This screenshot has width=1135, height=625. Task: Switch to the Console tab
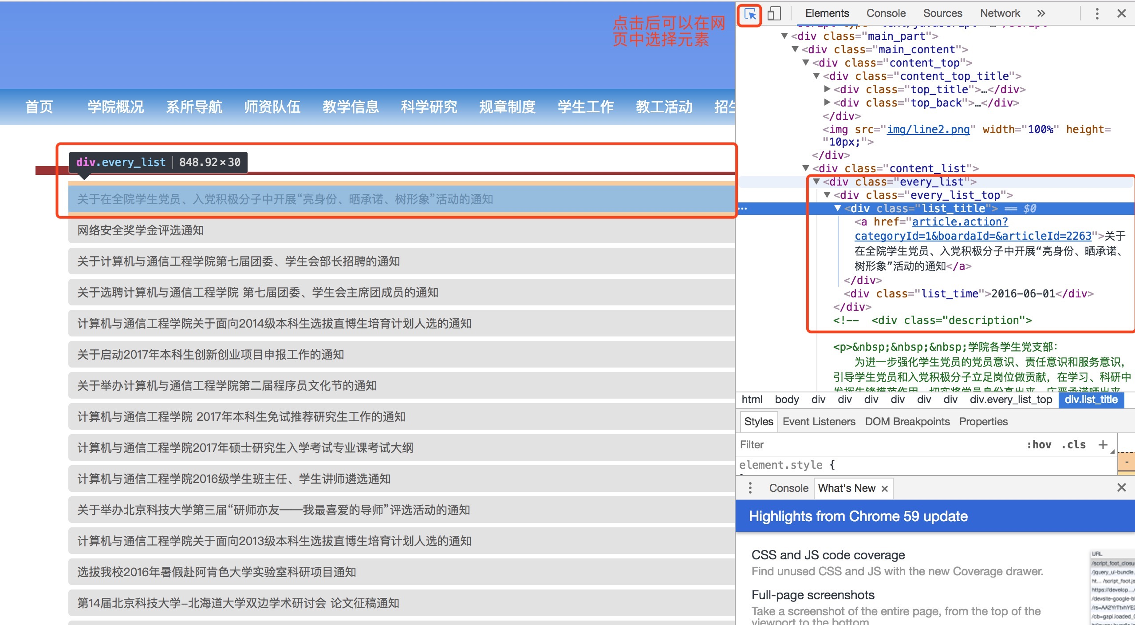click(886, 13)
